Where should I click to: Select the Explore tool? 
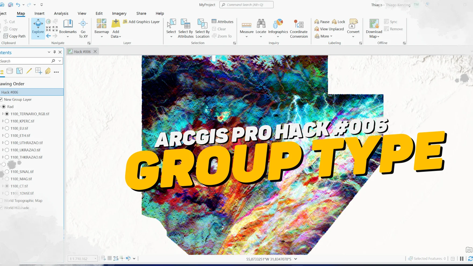(38, 28)
